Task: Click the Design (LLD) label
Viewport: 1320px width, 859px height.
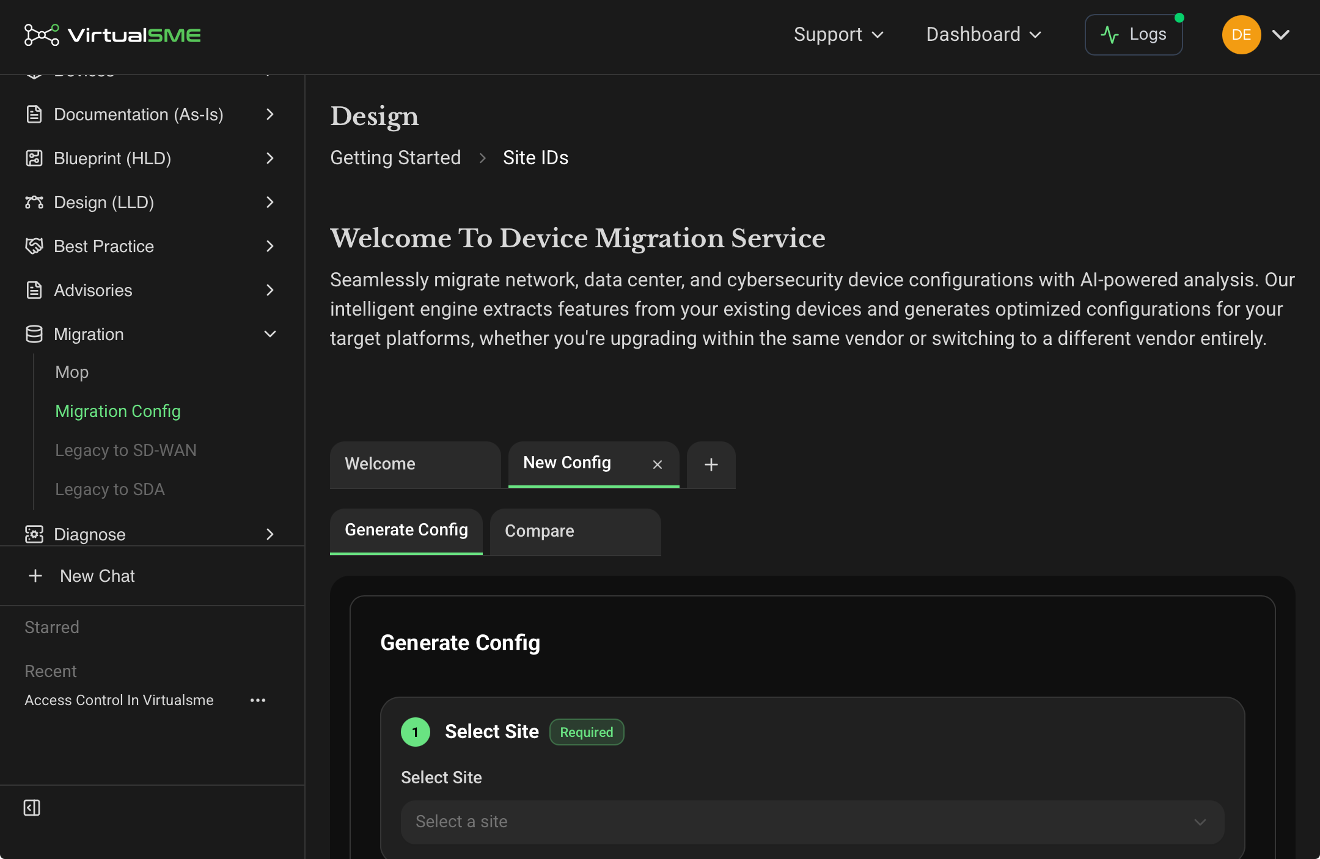Action: coord(104,202)
